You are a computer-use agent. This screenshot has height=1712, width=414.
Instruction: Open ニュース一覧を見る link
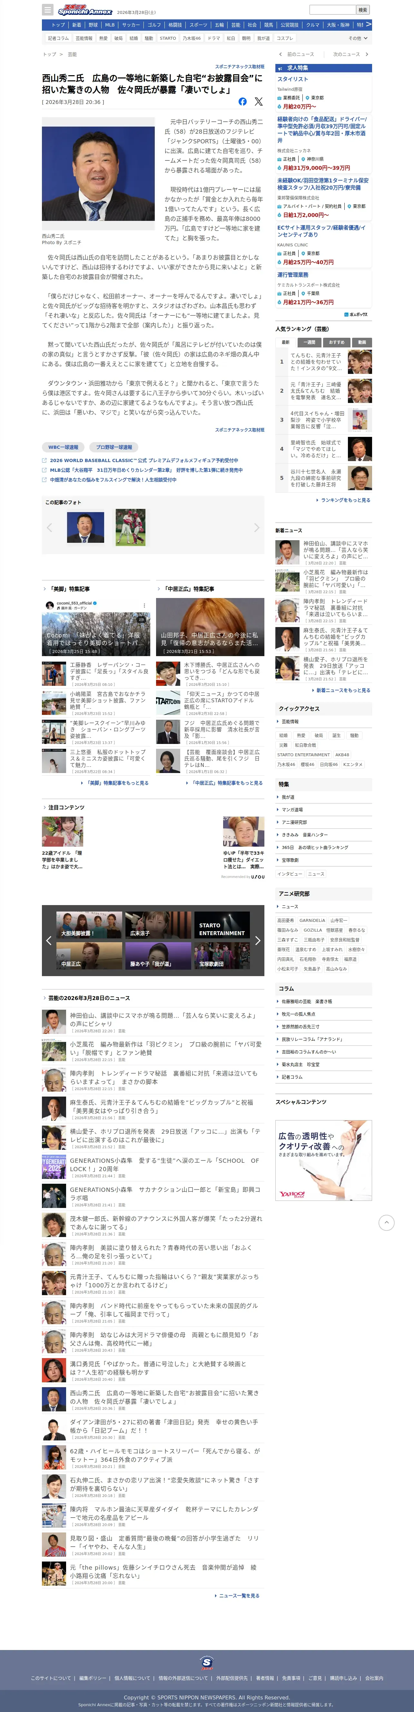point(239,1596)
